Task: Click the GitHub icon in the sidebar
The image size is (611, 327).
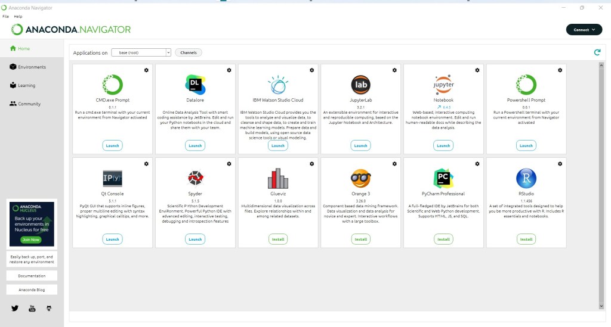Action: pyautogui.click(x=49, y=308)
